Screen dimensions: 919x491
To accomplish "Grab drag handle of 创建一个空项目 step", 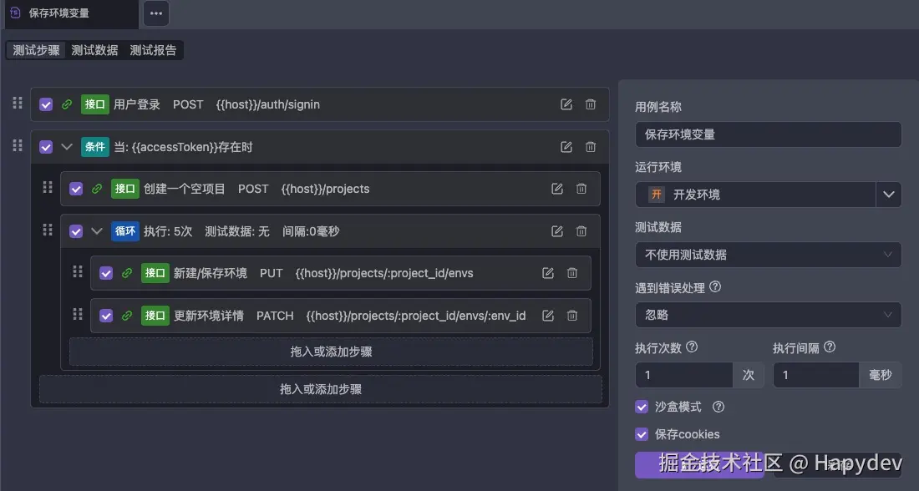I will click(x=48, y=187).
